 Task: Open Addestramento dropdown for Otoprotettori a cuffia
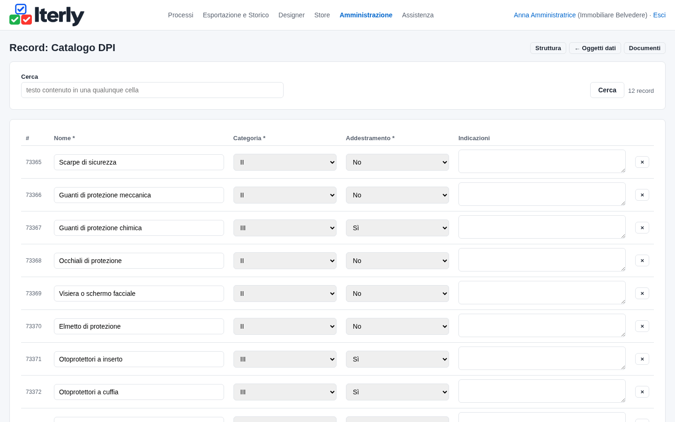[397, 392]
